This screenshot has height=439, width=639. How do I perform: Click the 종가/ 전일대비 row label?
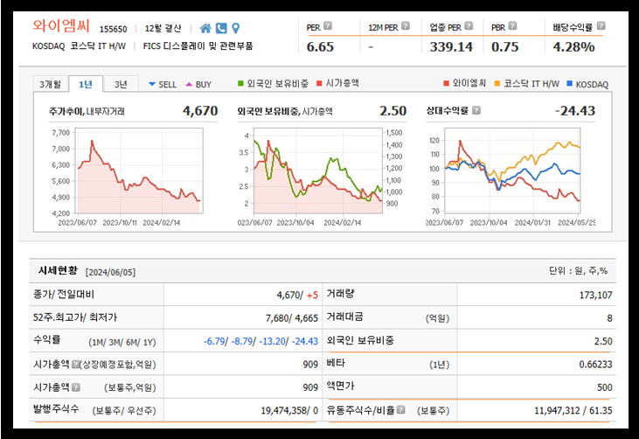pos(64,294)
